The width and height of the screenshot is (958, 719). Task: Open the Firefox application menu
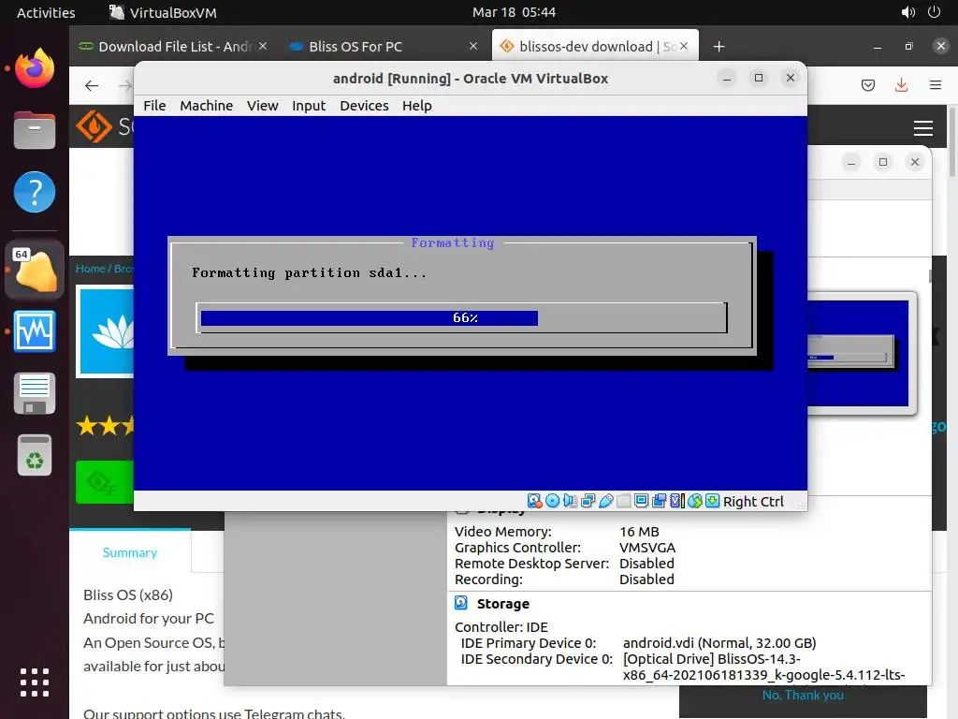coord(936,85)
